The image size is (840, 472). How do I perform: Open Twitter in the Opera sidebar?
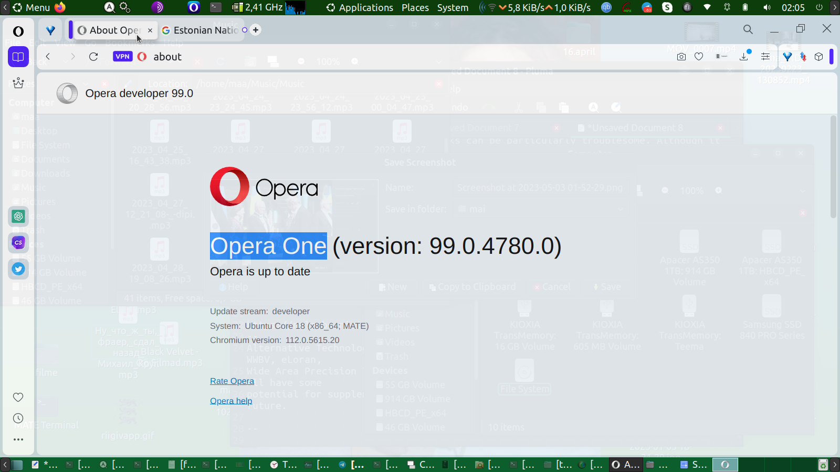(x=18, y=269)
